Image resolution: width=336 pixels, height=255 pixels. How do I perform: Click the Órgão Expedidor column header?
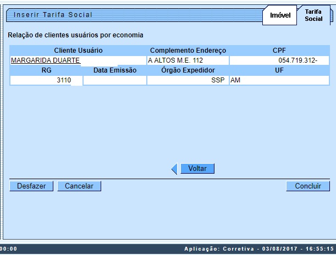pyautogui.click(x=188, y=70)
